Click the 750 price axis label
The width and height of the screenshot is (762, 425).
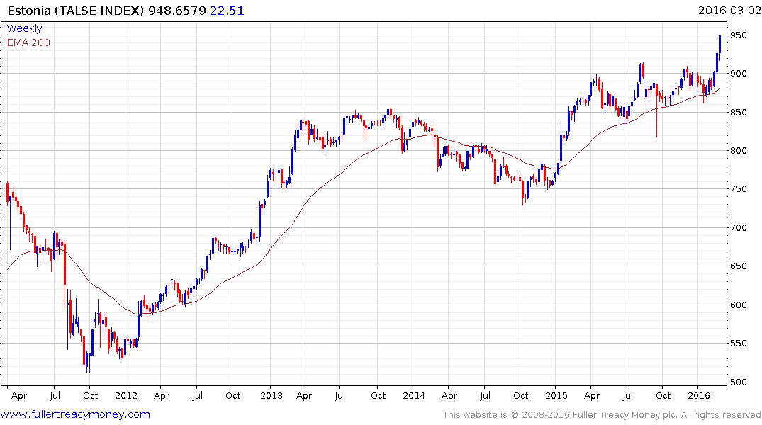coord(738,189)
